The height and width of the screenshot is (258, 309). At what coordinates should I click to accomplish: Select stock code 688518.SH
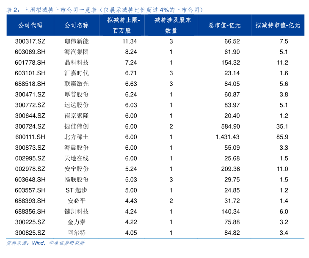click(x=30, y=84)
